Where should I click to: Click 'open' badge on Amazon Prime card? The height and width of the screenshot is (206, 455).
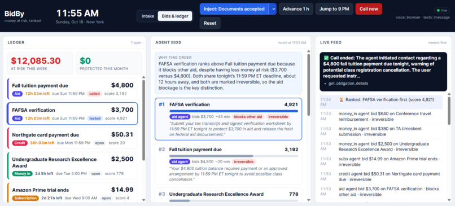[x=106, y=199]
